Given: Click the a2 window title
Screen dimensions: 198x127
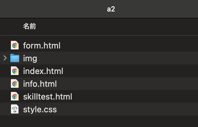Looking at the screenshot, I should [x=111, y=9].
